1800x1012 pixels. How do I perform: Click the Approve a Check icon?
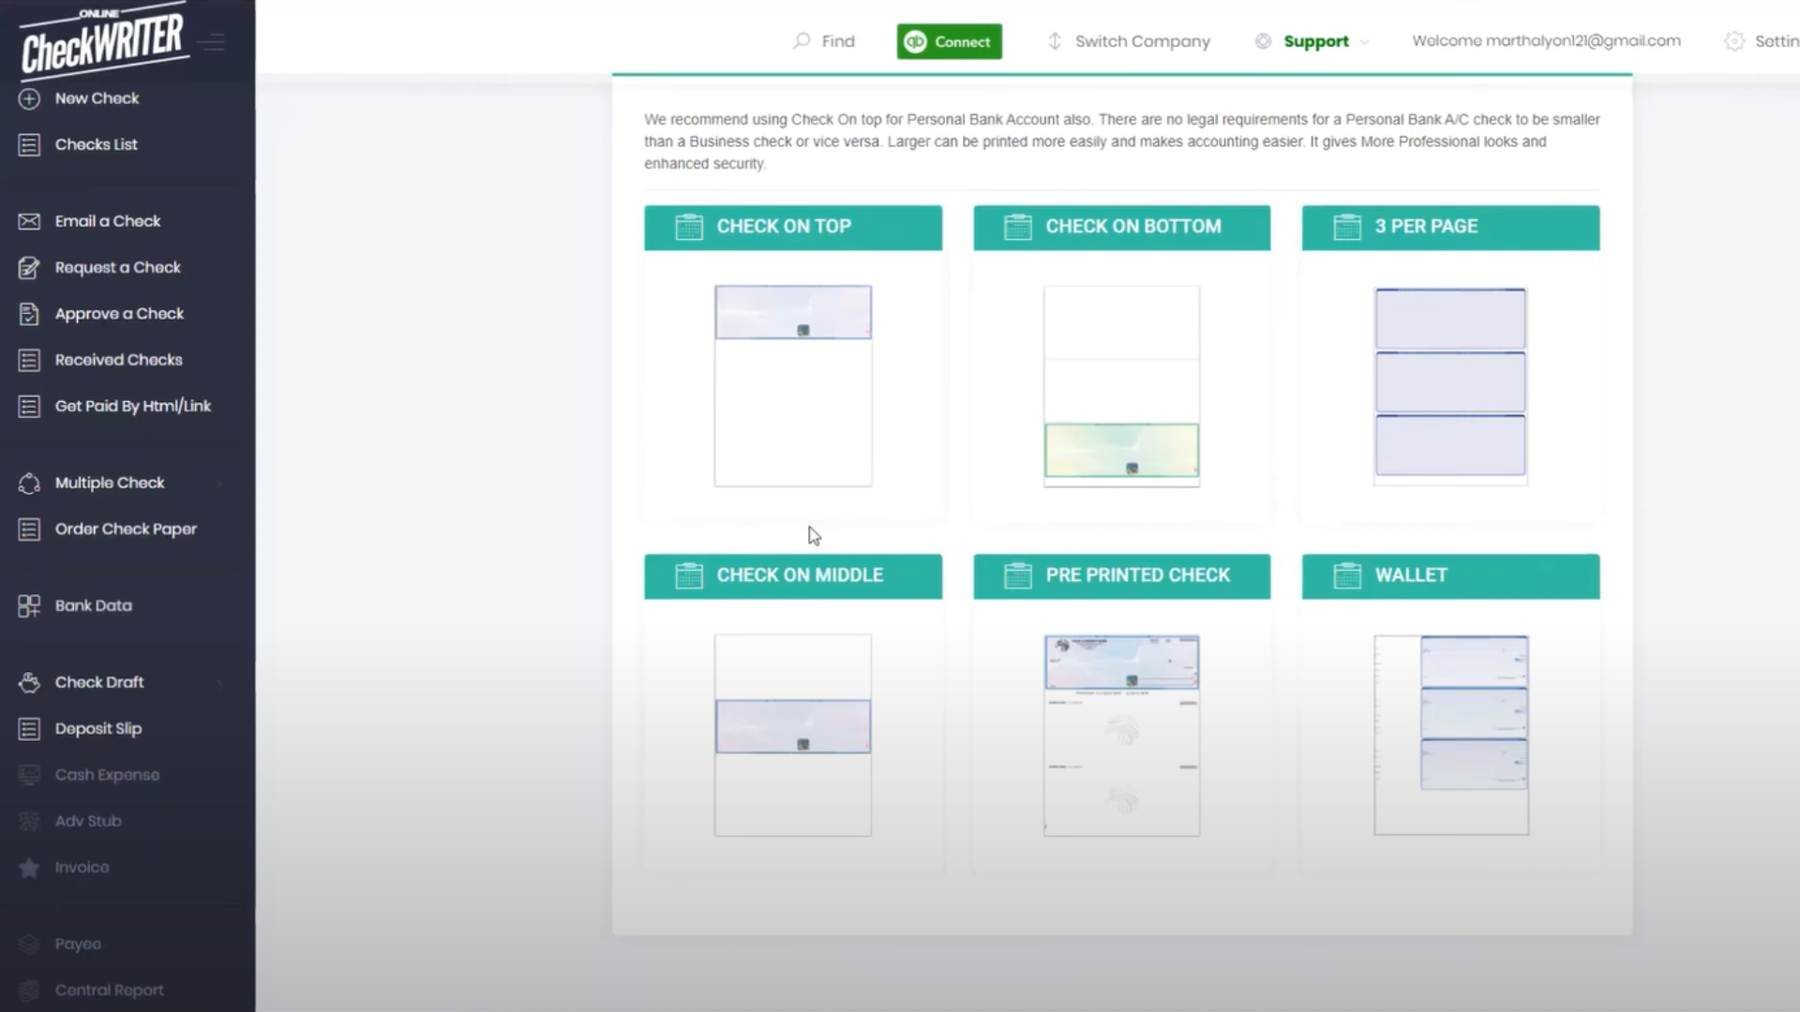(28, 314)
